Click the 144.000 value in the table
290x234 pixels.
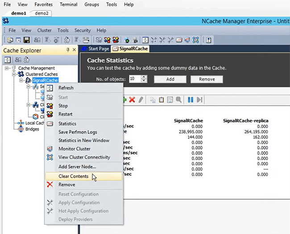(x=195, y=137)
